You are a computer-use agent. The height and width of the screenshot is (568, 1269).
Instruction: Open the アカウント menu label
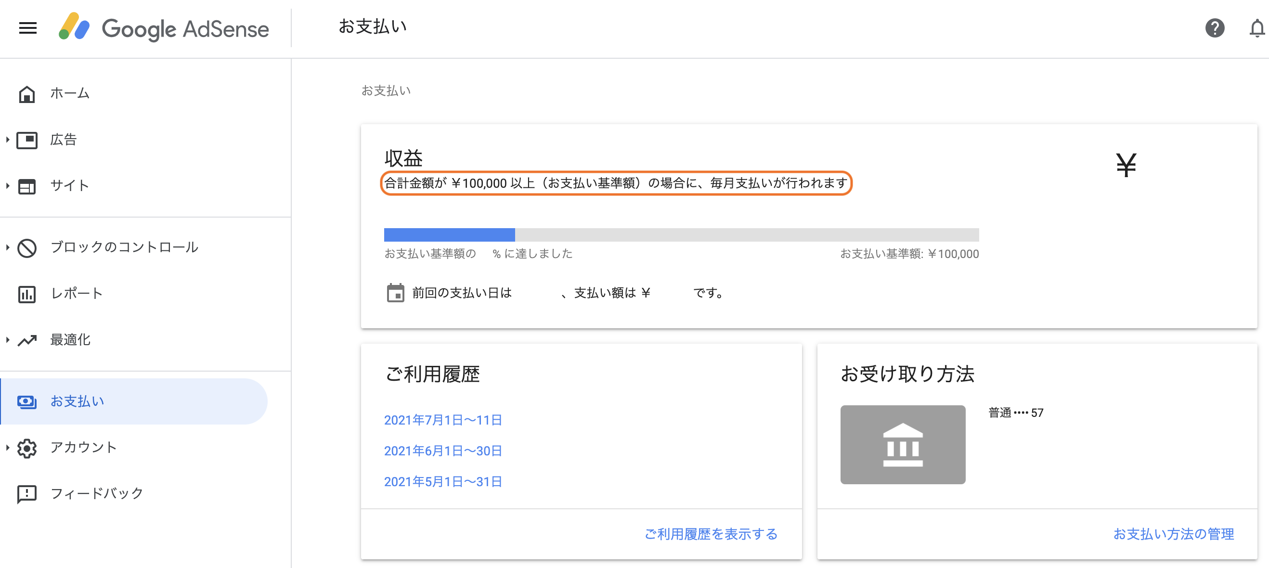pos(84,447)
